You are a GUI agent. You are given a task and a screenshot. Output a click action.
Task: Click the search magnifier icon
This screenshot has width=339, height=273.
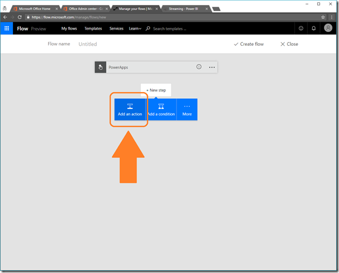(x=148, y=28)
